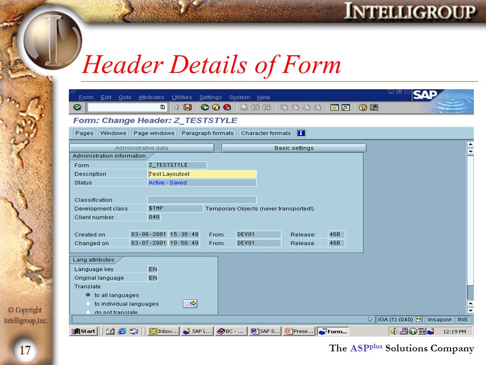Click the volume speaker tray icon
Viewport: 486px width, 365px height.
click(394, 332)
